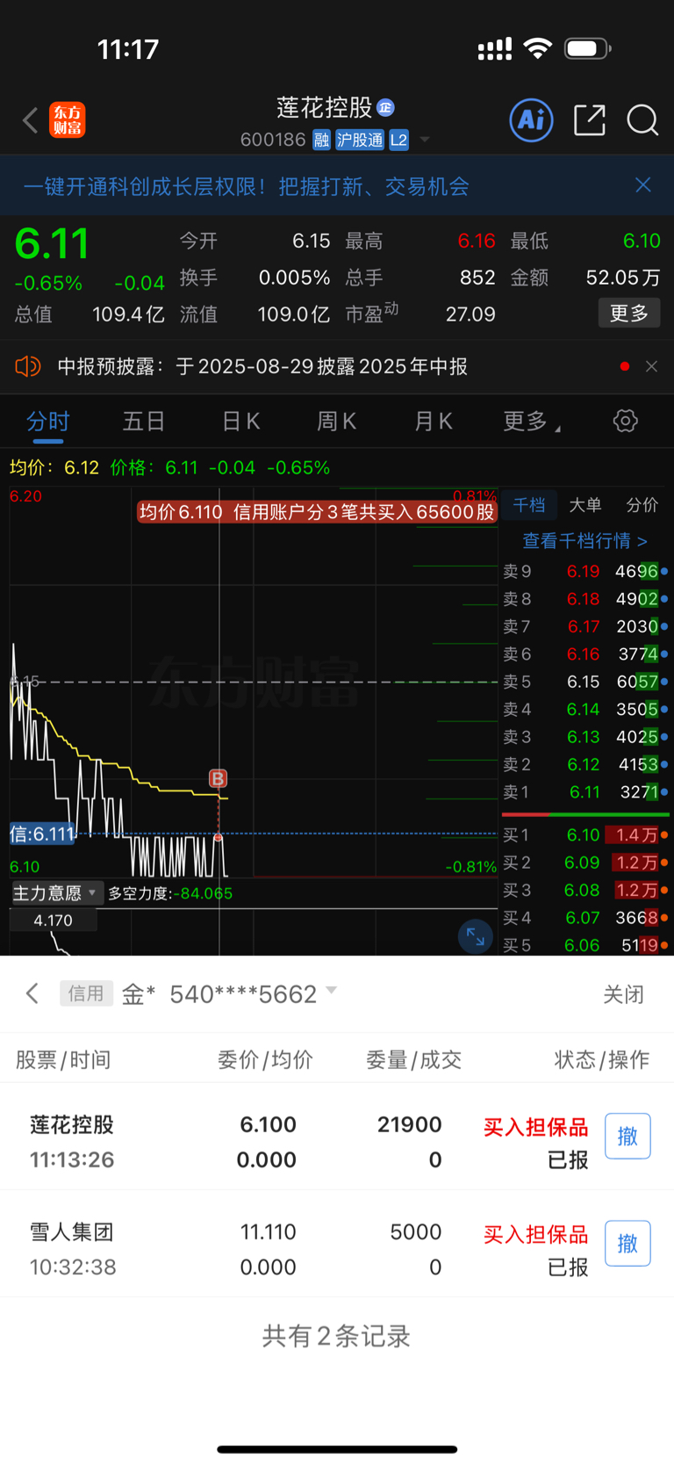This screenshot has height=1466, width=674.
Task: Tap the 信:6.111 price label on chart
Action: (41, 834)
